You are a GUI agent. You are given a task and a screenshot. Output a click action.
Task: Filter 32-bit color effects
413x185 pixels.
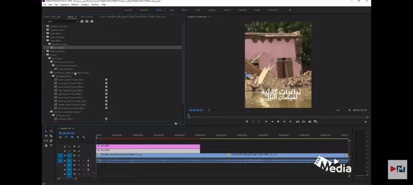87,21
